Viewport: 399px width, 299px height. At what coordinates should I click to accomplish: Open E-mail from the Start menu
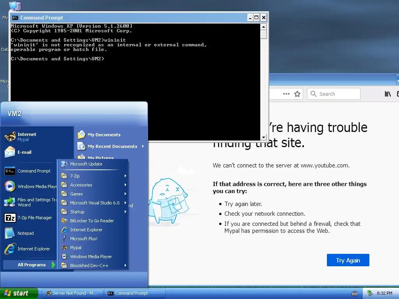point(25,152)
